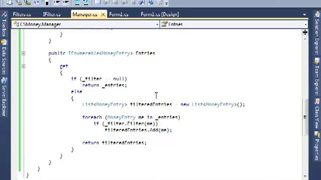The width and height of the screenshot is (321, 180).
Task: Click the Properties panel icon
Action: click(x=317, y=134)
